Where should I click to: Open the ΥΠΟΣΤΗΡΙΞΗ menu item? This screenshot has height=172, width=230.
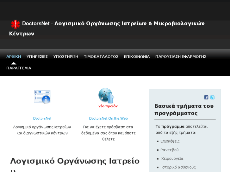(66, 57)
